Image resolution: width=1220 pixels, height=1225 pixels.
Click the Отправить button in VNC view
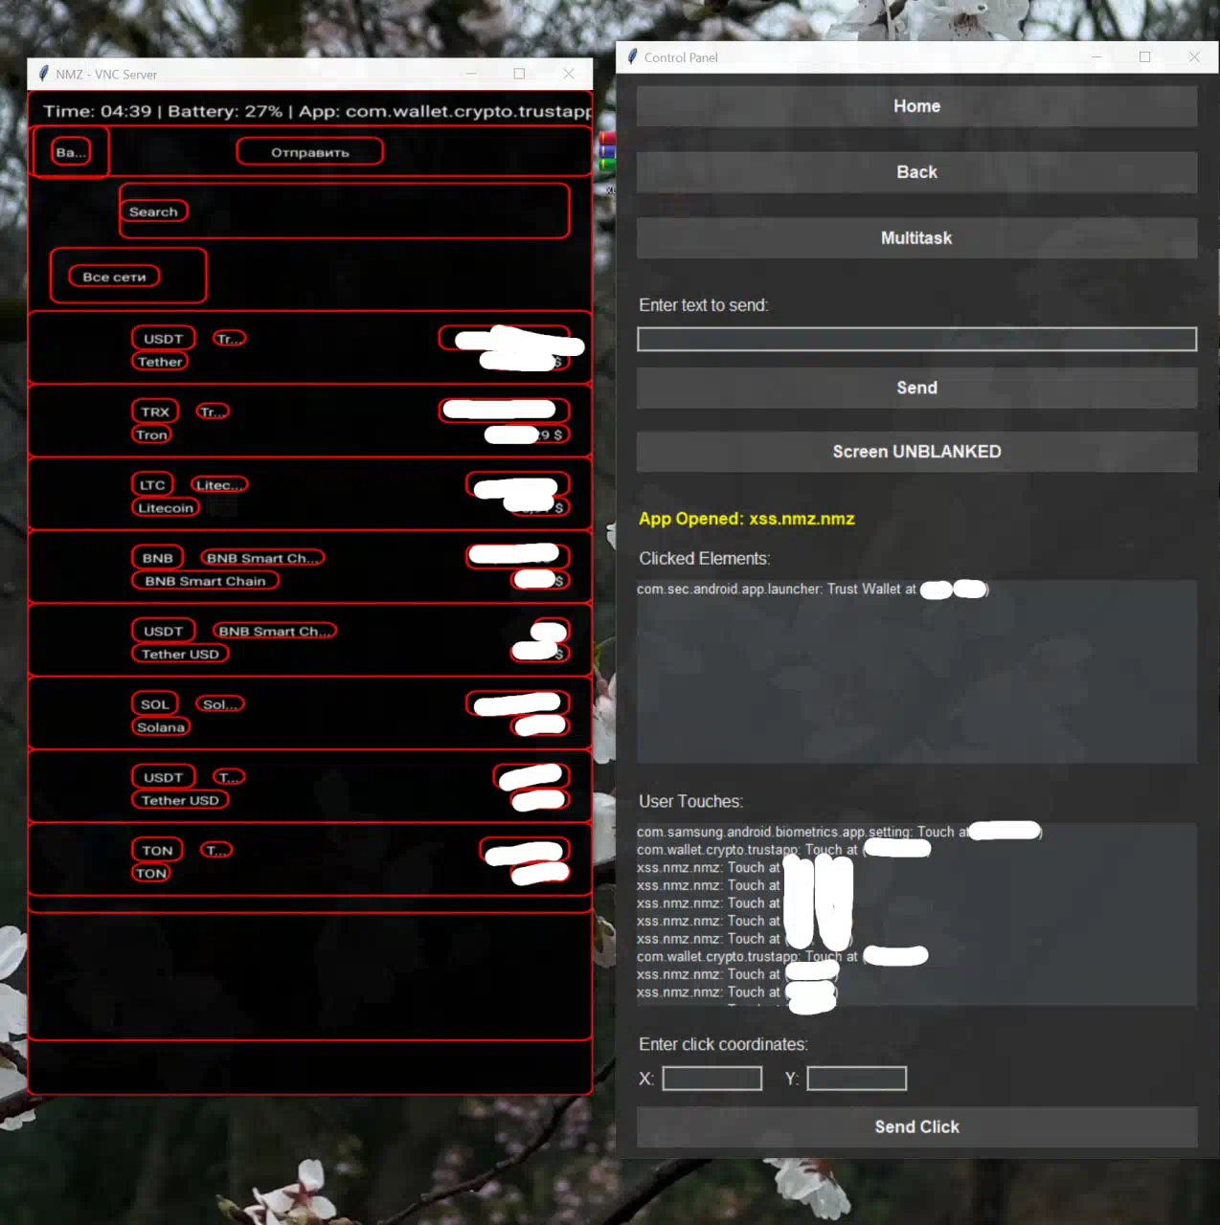pos(310,151)
